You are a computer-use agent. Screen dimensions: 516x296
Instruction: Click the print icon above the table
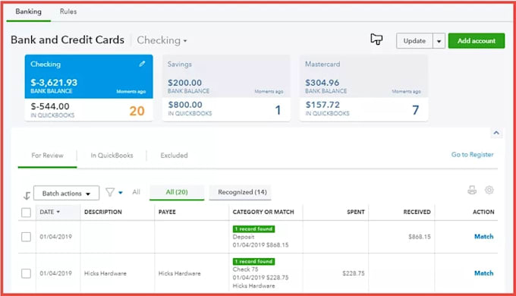472,190
